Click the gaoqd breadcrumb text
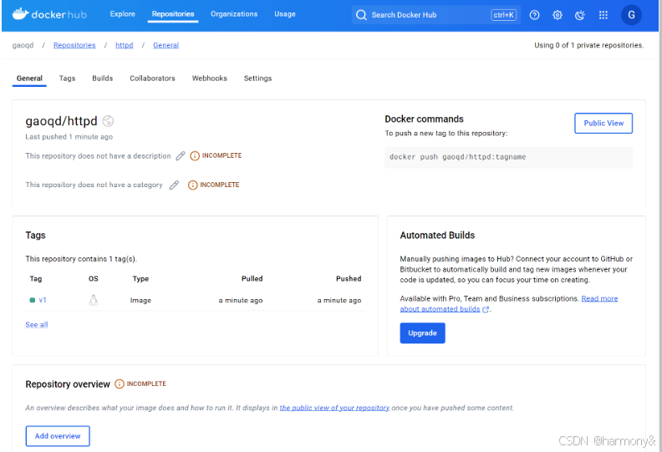This screenshot has height=452, width=662. (23, 45)
